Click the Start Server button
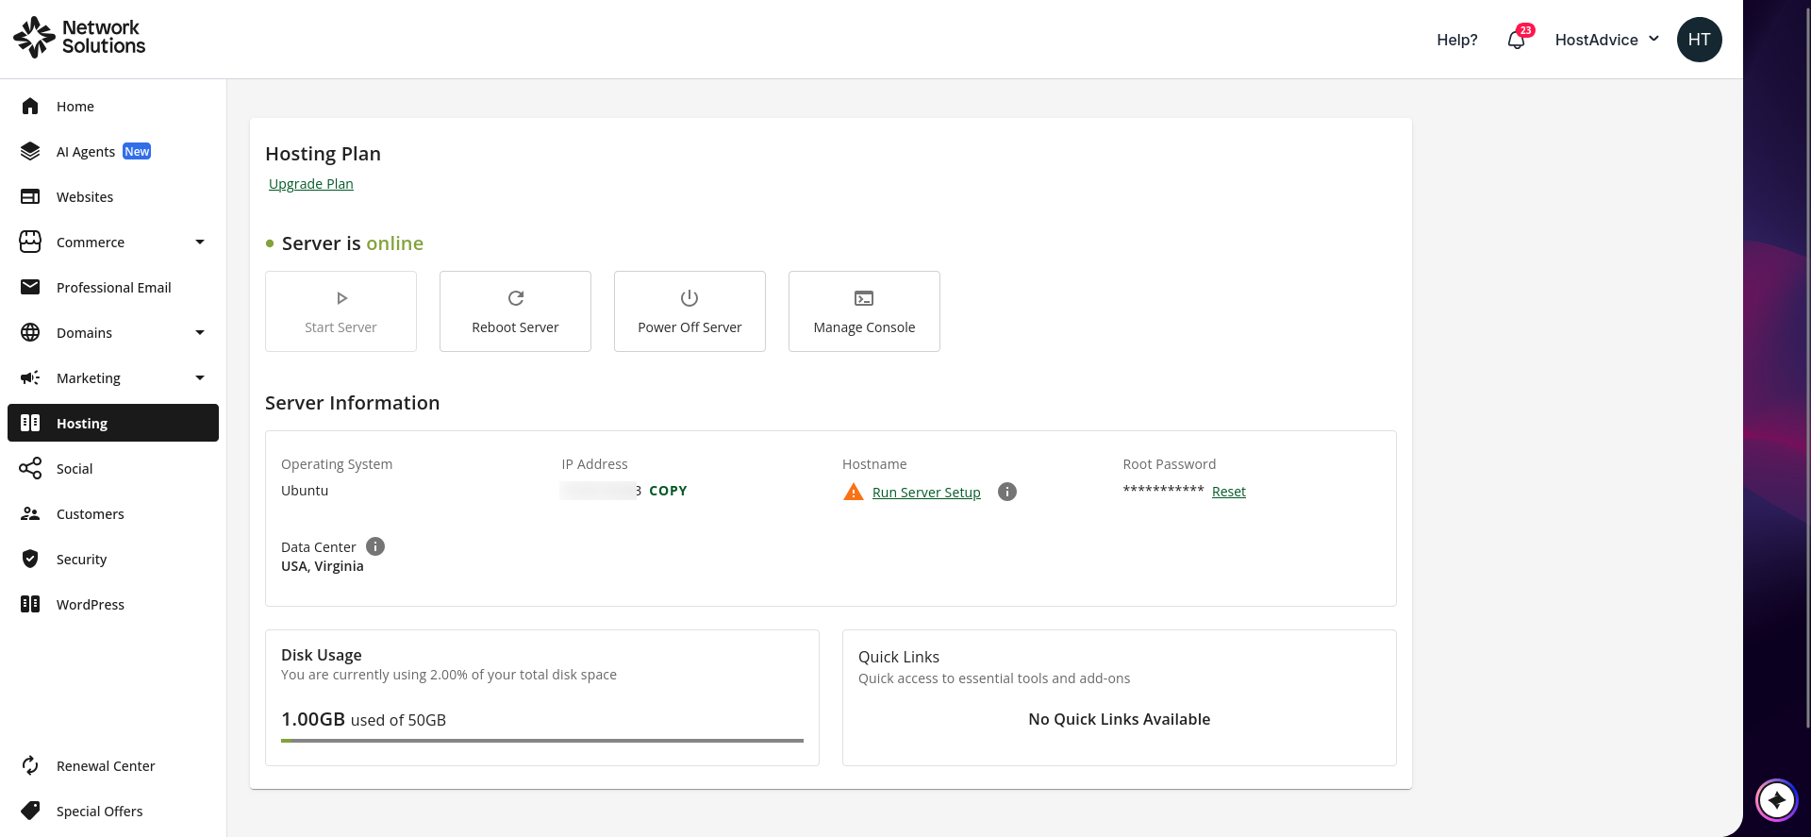The height and width of the screenshot is (837, 1811). click(x=341, y=311)
